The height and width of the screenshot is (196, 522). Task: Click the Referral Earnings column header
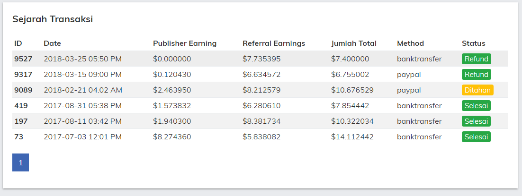[x=274, y=43]
